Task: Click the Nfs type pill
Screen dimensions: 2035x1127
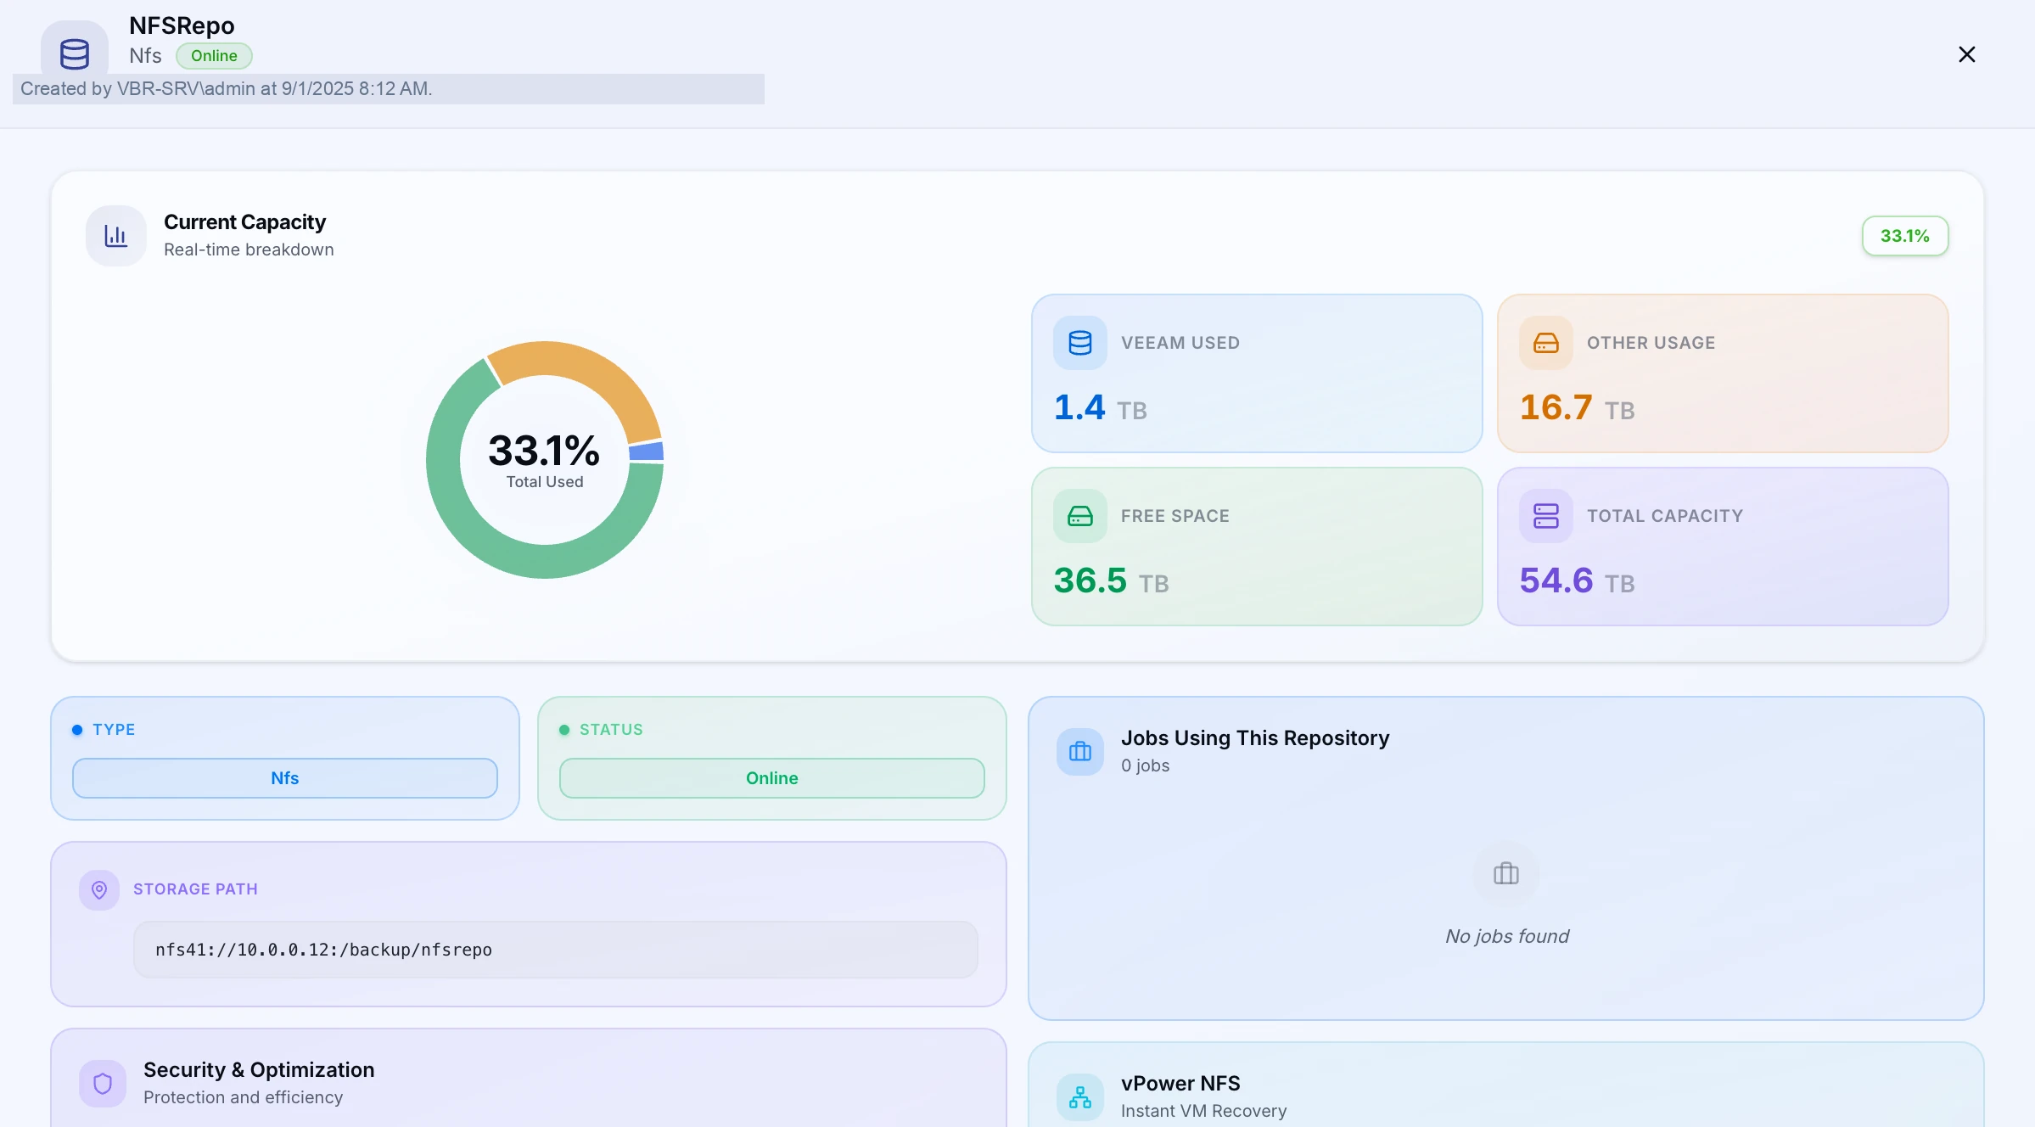Action: [x=285, y=778]
